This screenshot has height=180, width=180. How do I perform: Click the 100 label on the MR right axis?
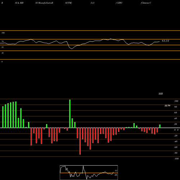click(x=176, y=101)
